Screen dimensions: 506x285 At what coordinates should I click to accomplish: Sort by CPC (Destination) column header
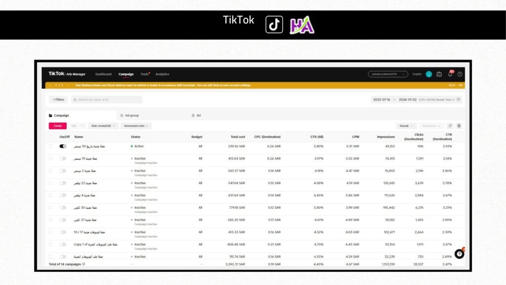pyautogui.click(x=267, y=137)
